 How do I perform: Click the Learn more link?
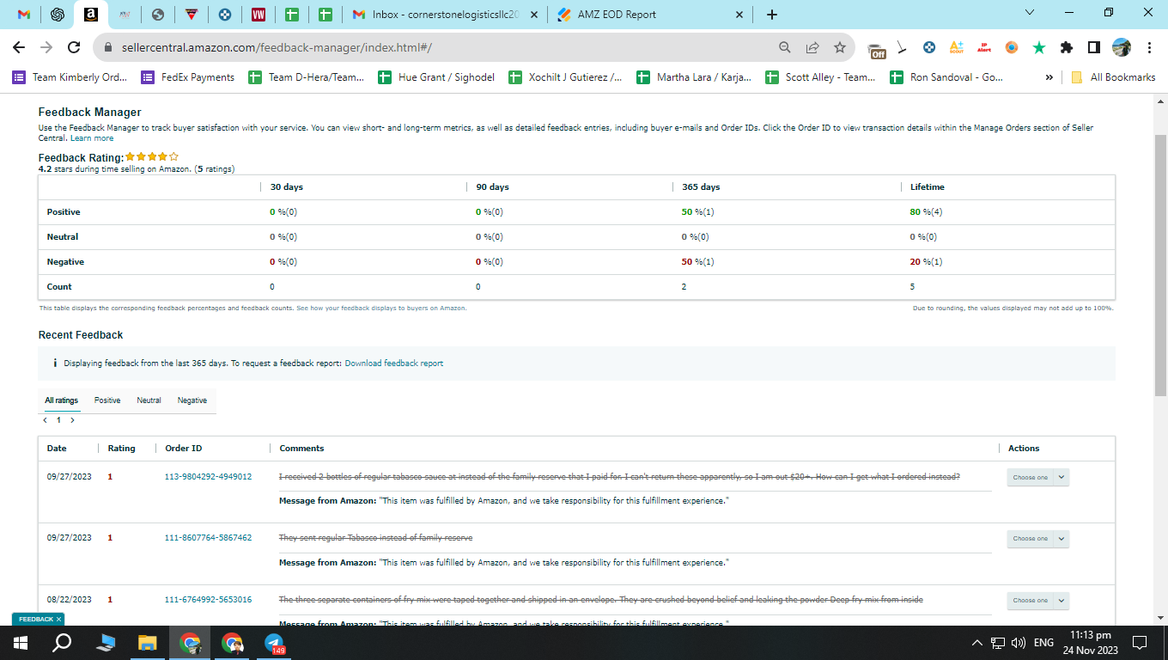92,138
